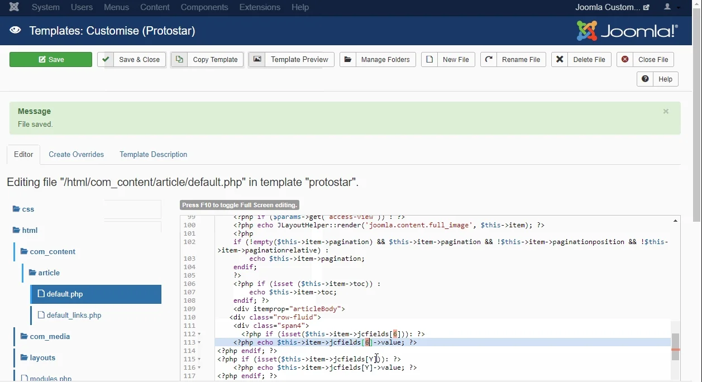The height and width of the screenshot is (382, 702).
Task: Open the Help menu in top bar
Action: click(300, 7)
